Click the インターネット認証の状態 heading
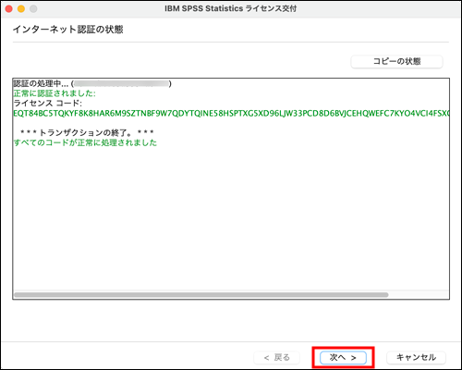462x370 pixels. pyautogui.click(x=67, y=30)
